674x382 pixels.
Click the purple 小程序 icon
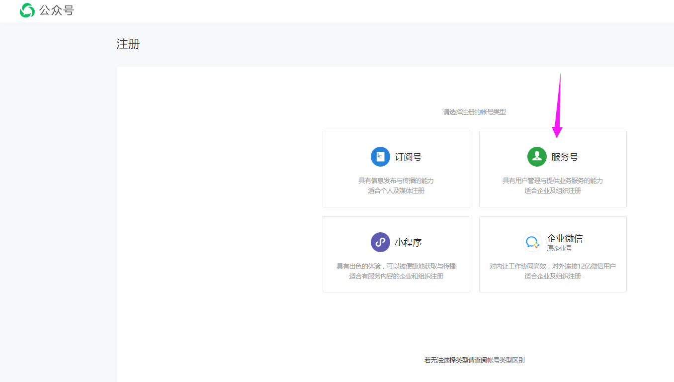pyautogui.click(x=380, y=242)
